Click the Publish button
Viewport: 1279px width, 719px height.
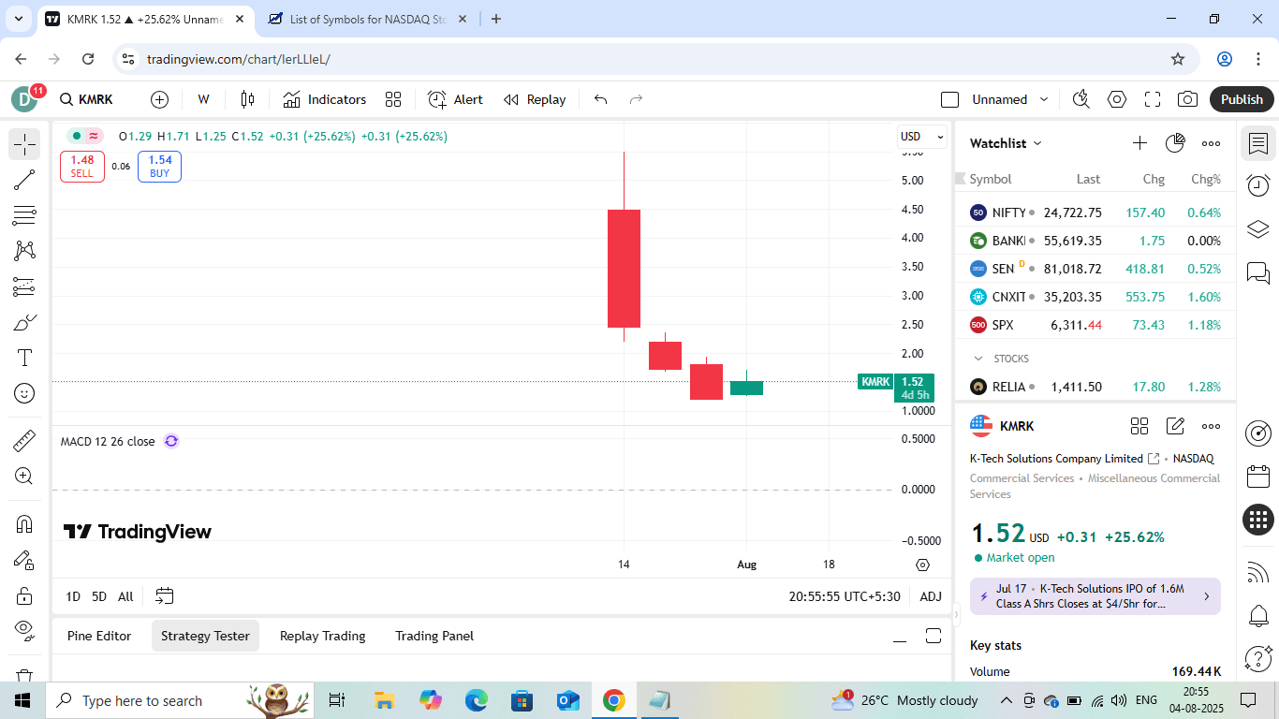(1242, 99)
